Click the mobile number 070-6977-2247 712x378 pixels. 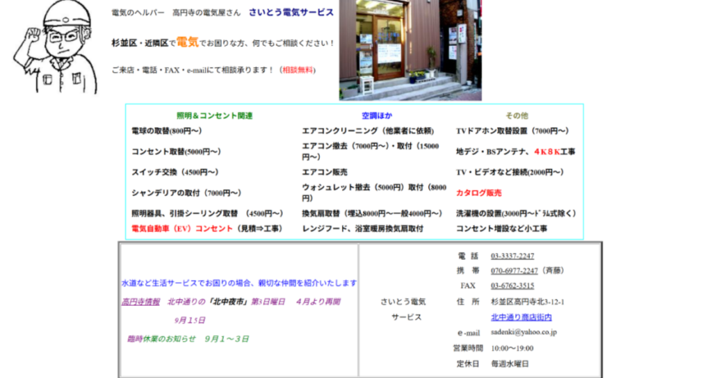(514, 270)
